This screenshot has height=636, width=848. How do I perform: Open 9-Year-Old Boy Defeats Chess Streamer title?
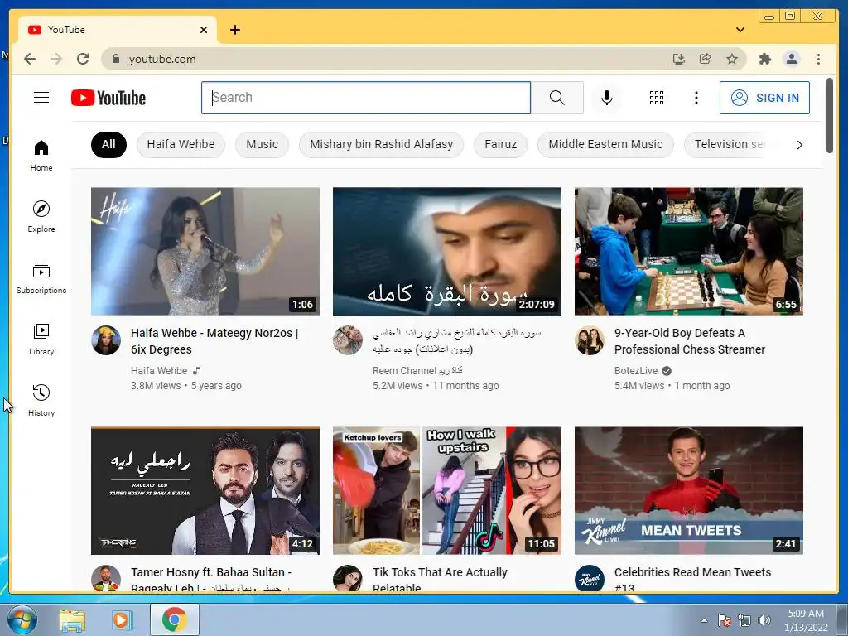coord(690,341)
